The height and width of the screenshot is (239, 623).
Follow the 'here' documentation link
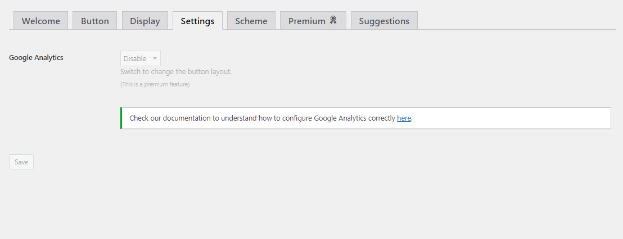pyautogui.click(x=404, y=118)
